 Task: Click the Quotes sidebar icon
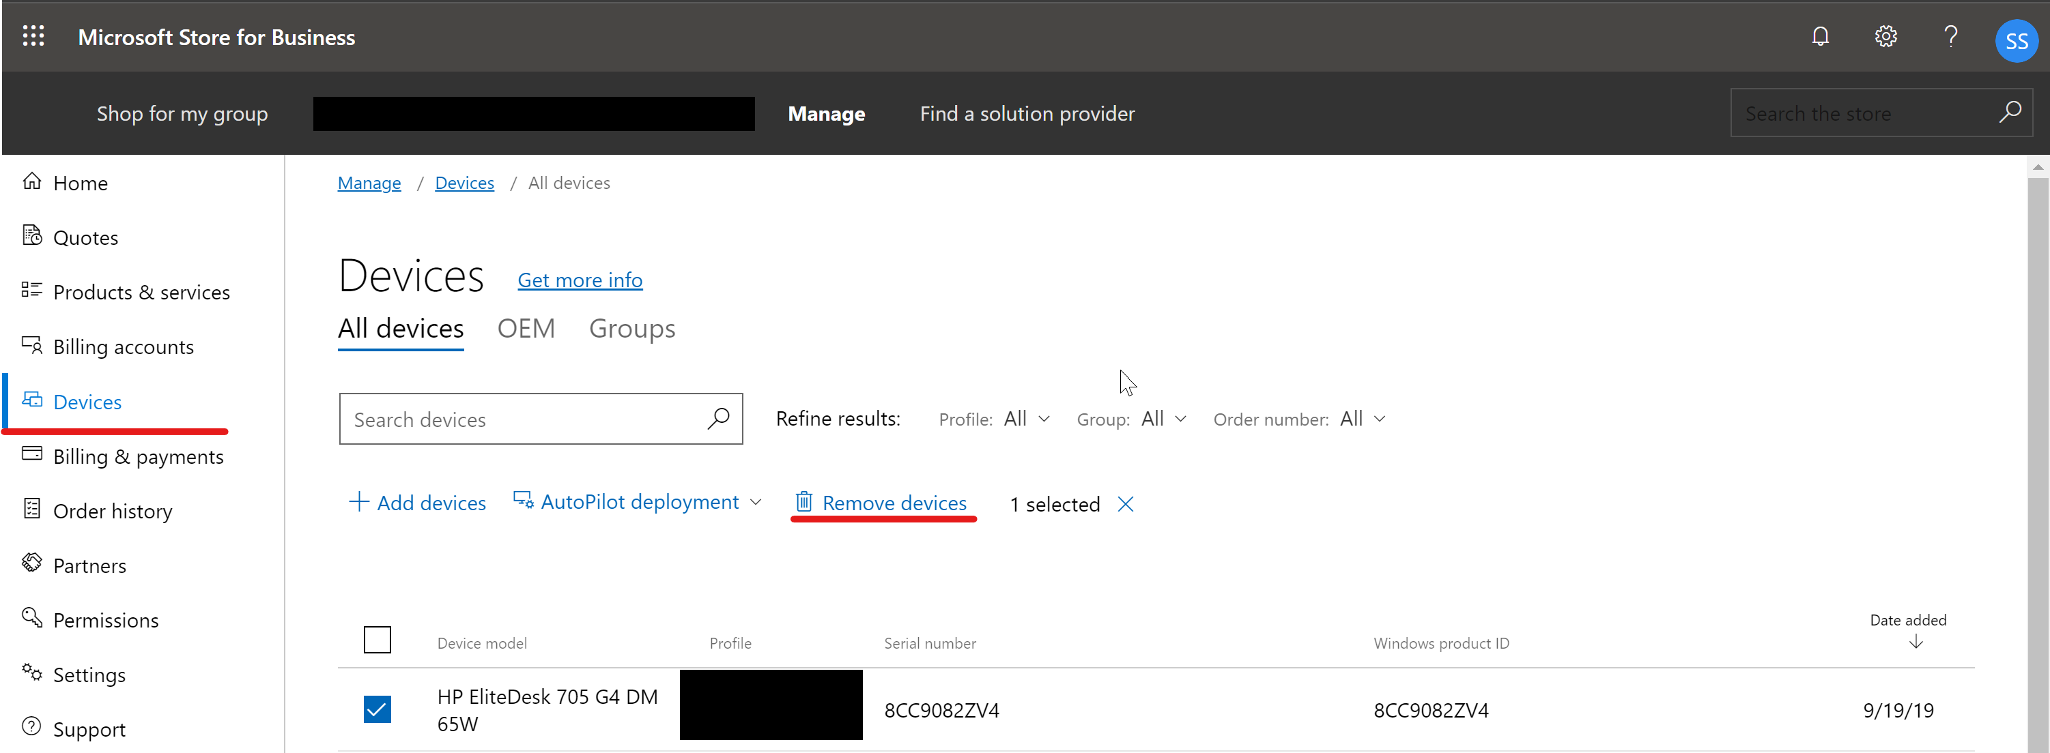[32, 235]
